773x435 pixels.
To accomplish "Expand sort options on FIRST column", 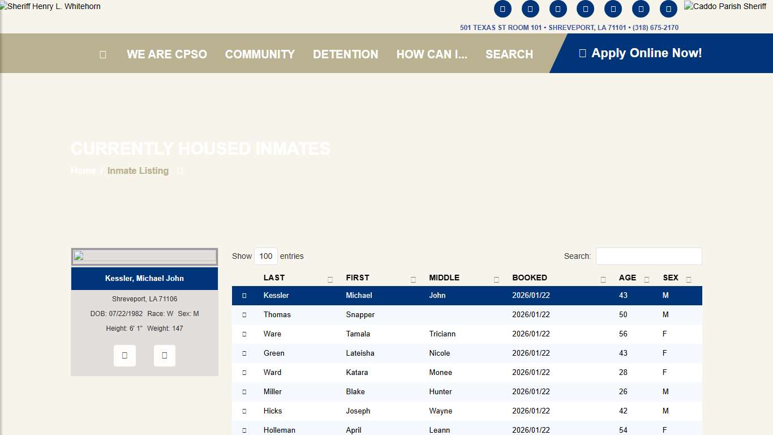I will (x=413, y=279).
